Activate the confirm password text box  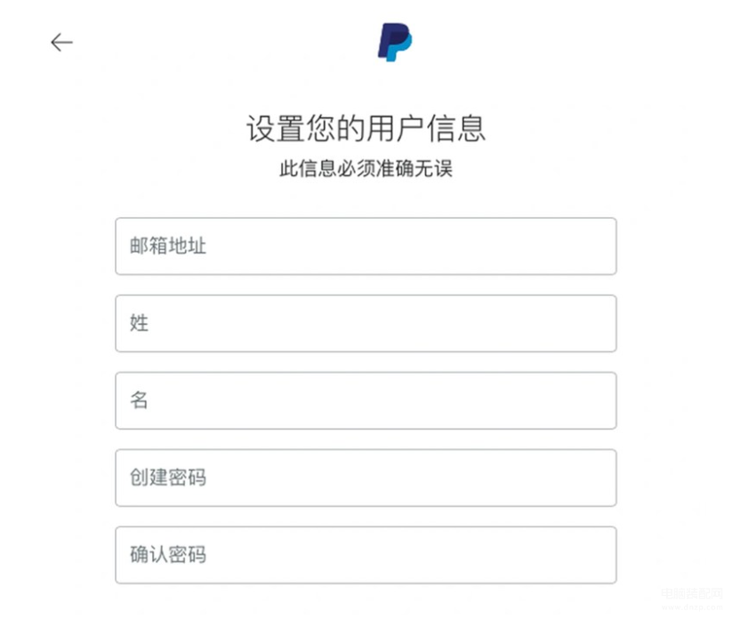366,556
